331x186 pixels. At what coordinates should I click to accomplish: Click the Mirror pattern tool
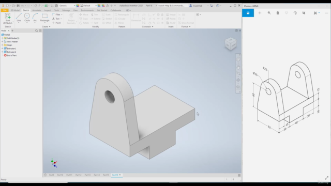[119, 23]
